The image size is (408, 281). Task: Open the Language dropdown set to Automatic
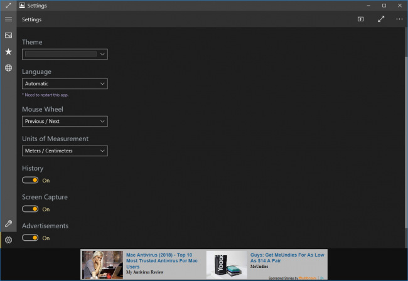pyautogui.click(x=65, y=83)
